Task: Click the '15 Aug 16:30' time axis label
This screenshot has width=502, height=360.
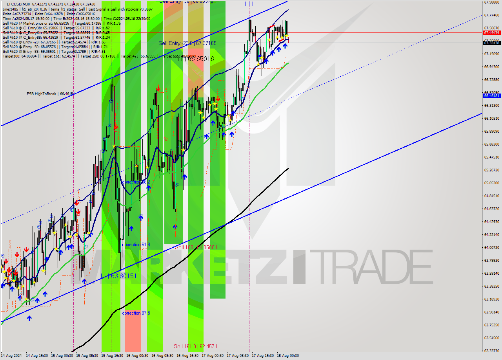Action: coord(113,356)
